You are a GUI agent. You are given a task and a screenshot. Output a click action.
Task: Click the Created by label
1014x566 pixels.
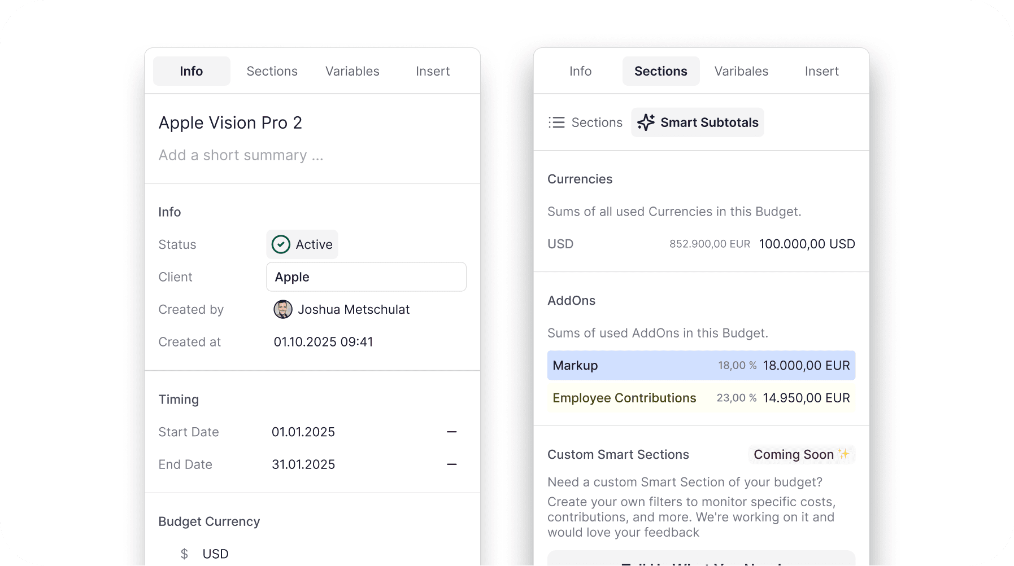click(191, 309)
